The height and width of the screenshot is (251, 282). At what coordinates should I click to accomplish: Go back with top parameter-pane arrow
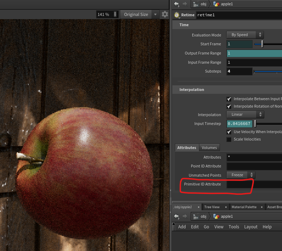[x=177, y=4]
